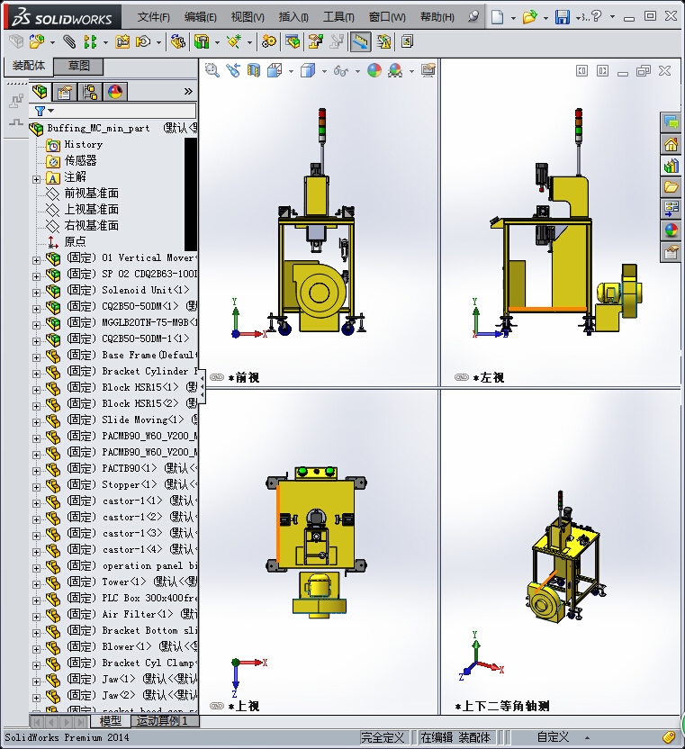Select the FeatureManager design tree tab
The width and height of the screenshot is (685, 749).
click(40, 91)
